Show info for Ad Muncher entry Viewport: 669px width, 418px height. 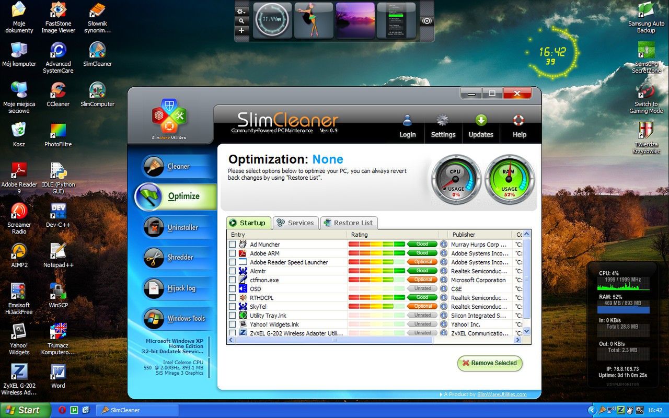click(x=444, y=244)
